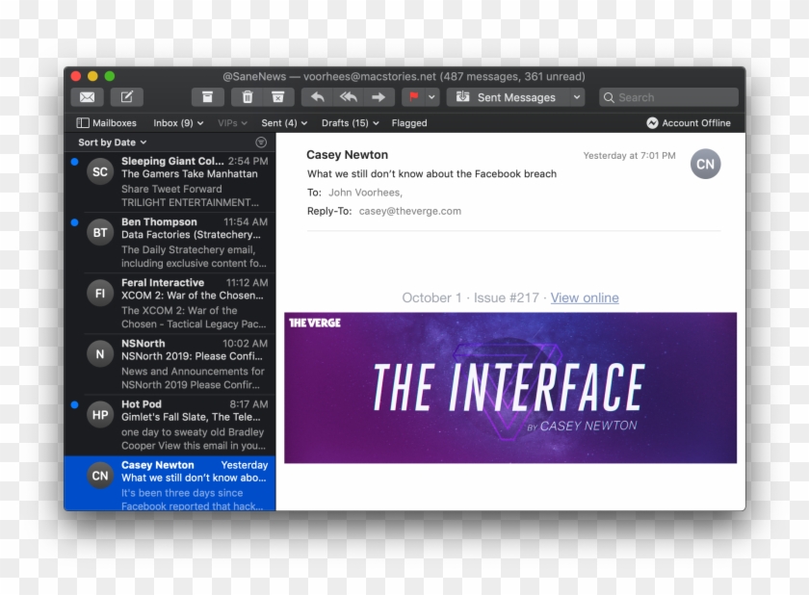Viewport: 809px width, 595px height.
Task: Compose a new message
Action: pos(126,97)
